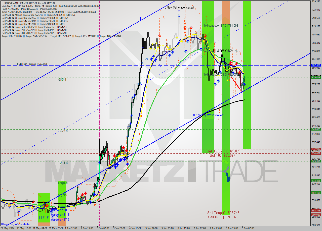The image size is (322, 231).
Task: Click the green 625.091 price axis tag
Action: coord(316,161)
